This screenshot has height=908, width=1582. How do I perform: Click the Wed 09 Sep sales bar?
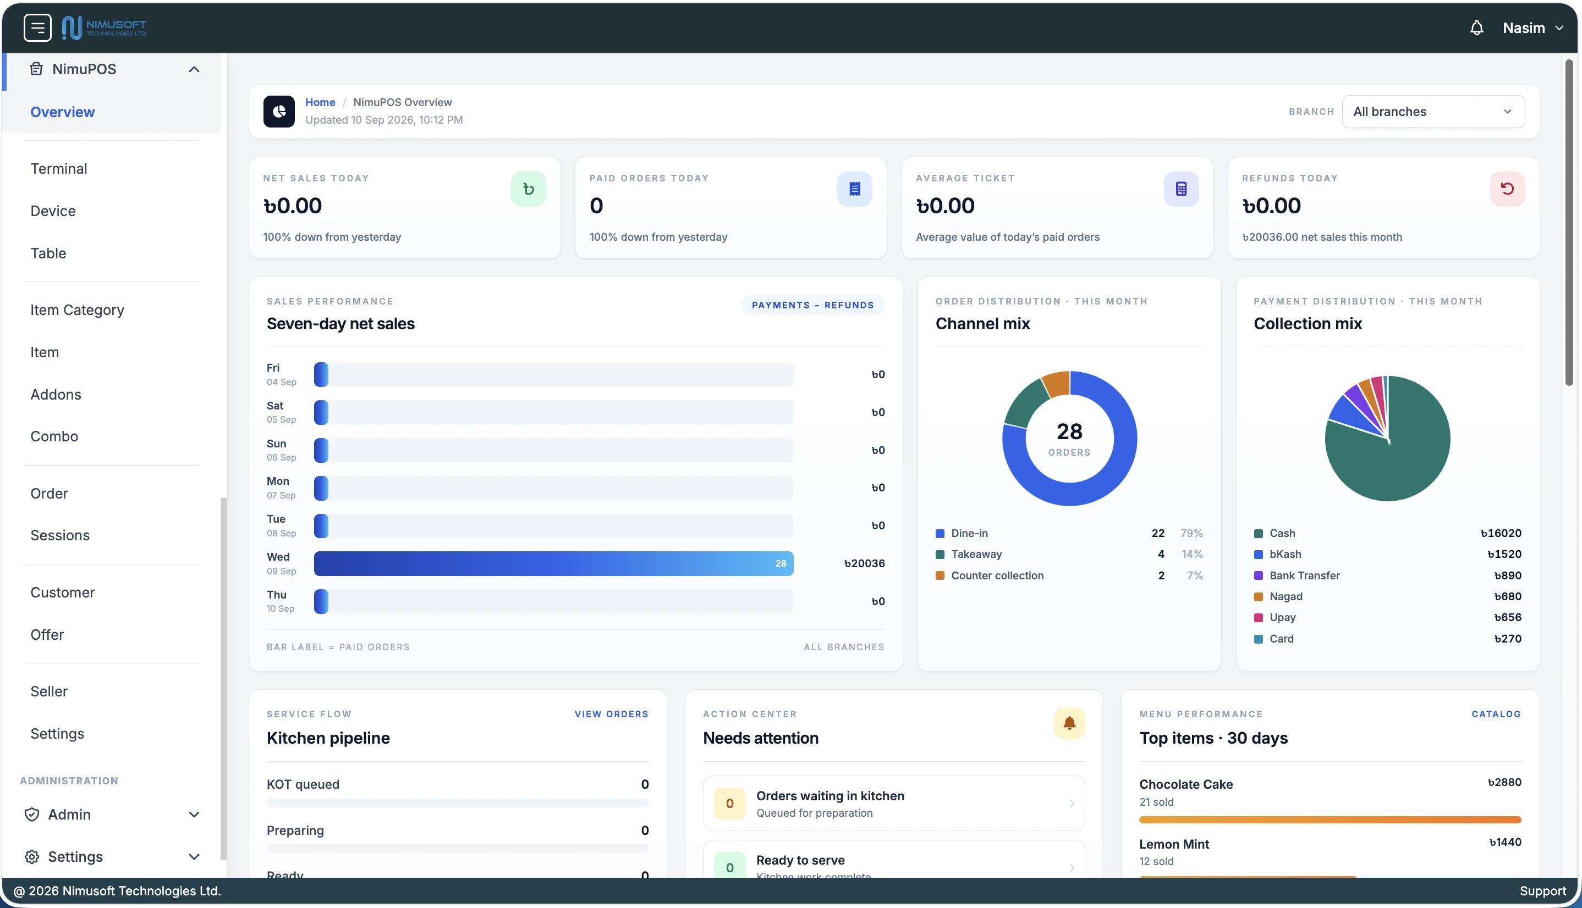(553, 563)
